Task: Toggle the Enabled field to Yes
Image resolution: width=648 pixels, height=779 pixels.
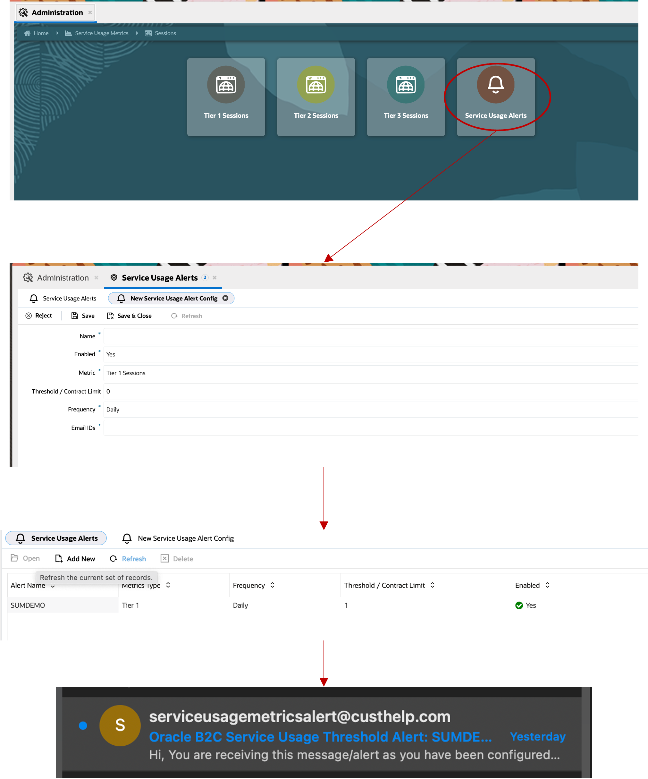Action: click(111, 354)
